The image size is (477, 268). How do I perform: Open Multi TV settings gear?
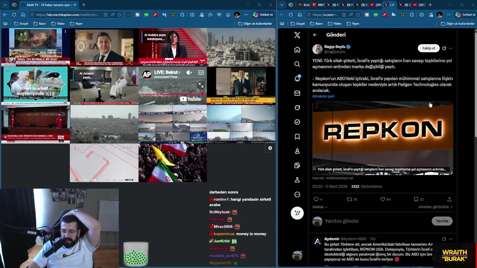tap(270, 148)
